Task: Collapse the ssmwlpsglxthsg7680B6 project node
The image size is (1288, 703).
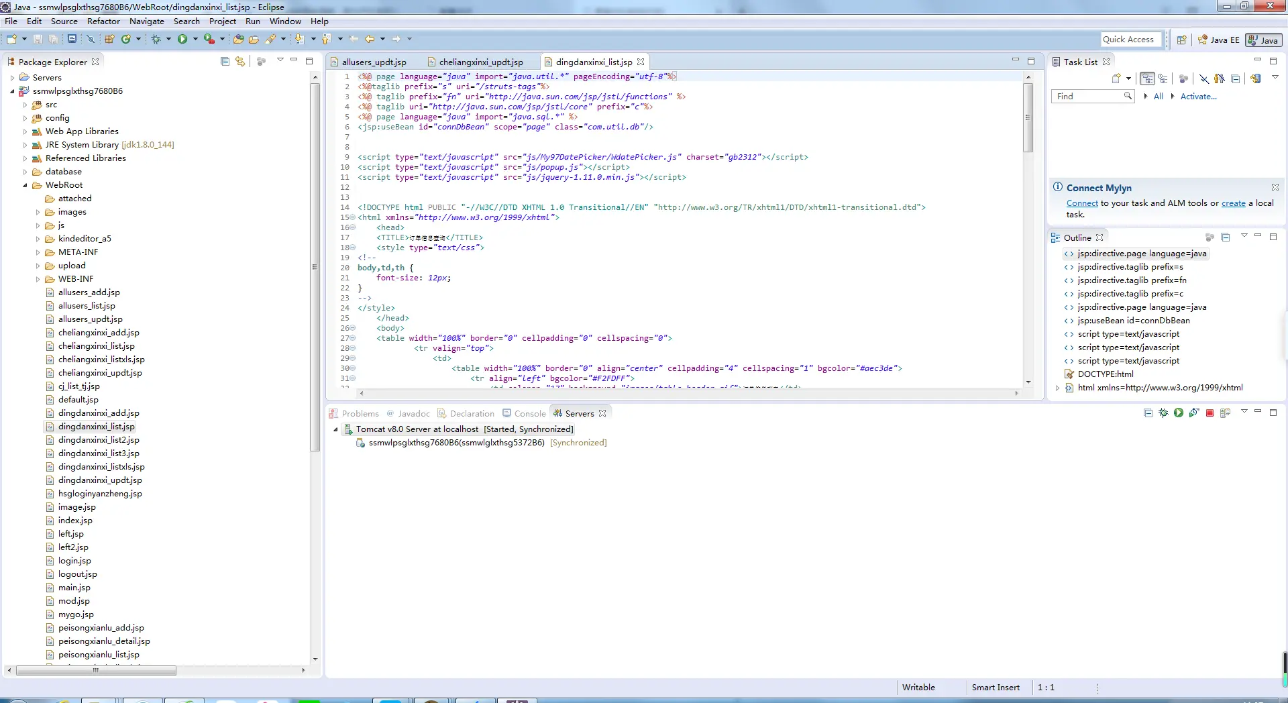Action: coord(12,91)
